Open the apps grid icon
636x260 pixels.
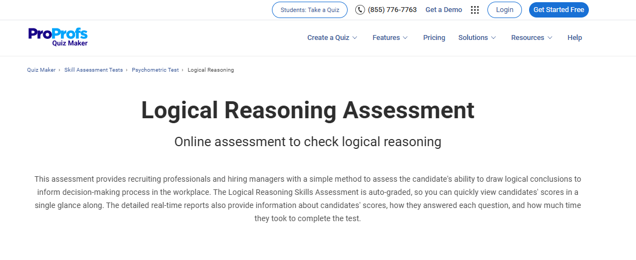475,10
